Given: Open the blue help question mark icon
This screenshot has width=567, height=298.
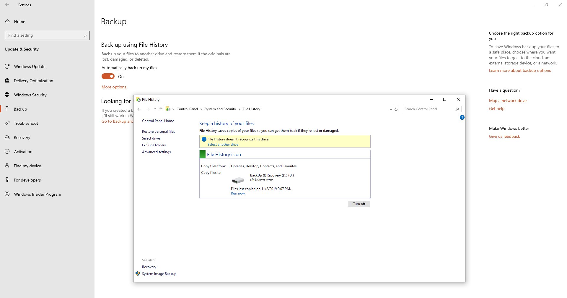Looking at the screenshot, I should click(x=462, y=117).
